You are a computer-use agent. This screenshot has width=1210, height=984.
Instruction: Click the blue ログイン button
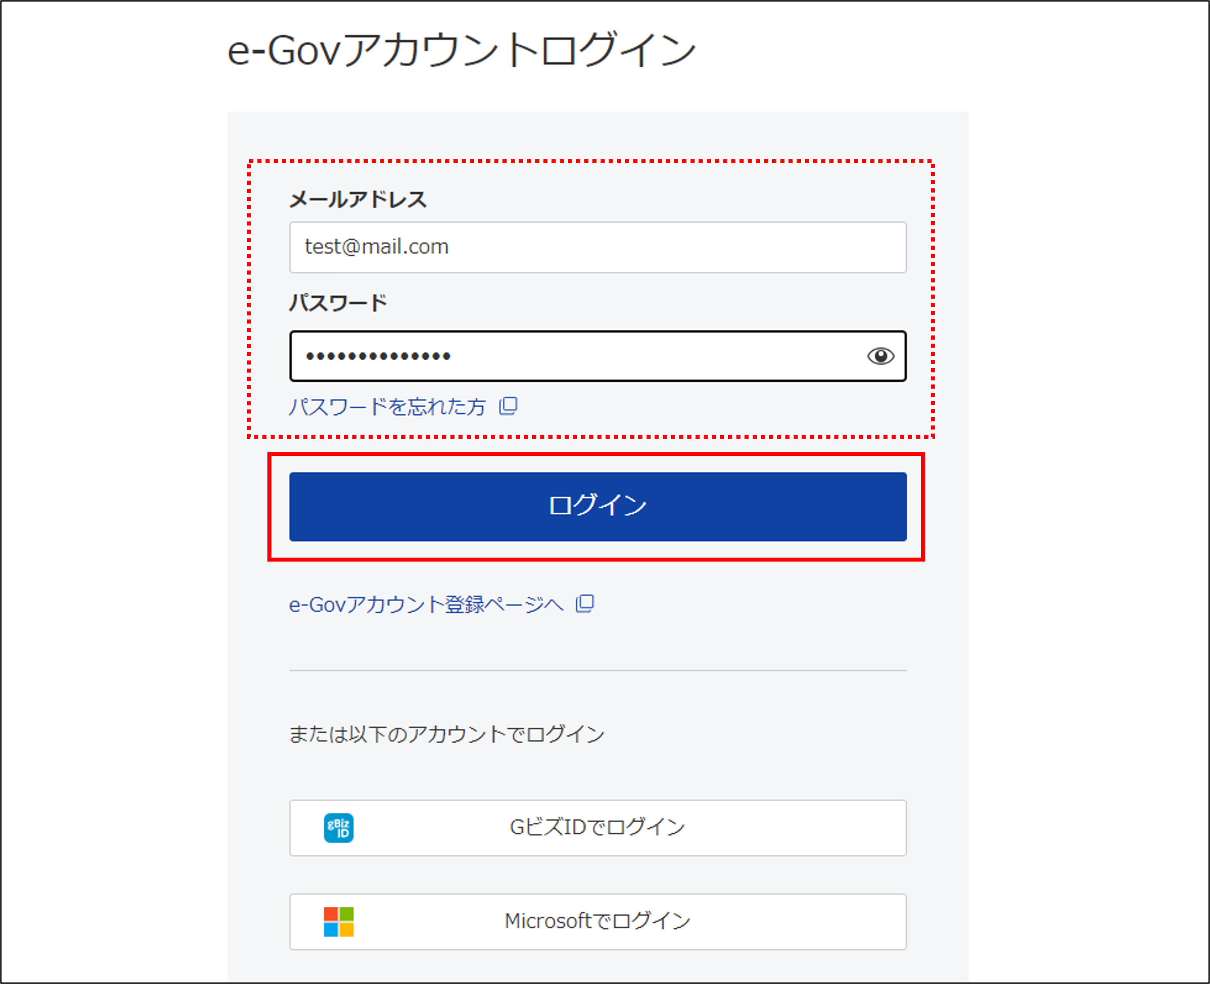598,506
